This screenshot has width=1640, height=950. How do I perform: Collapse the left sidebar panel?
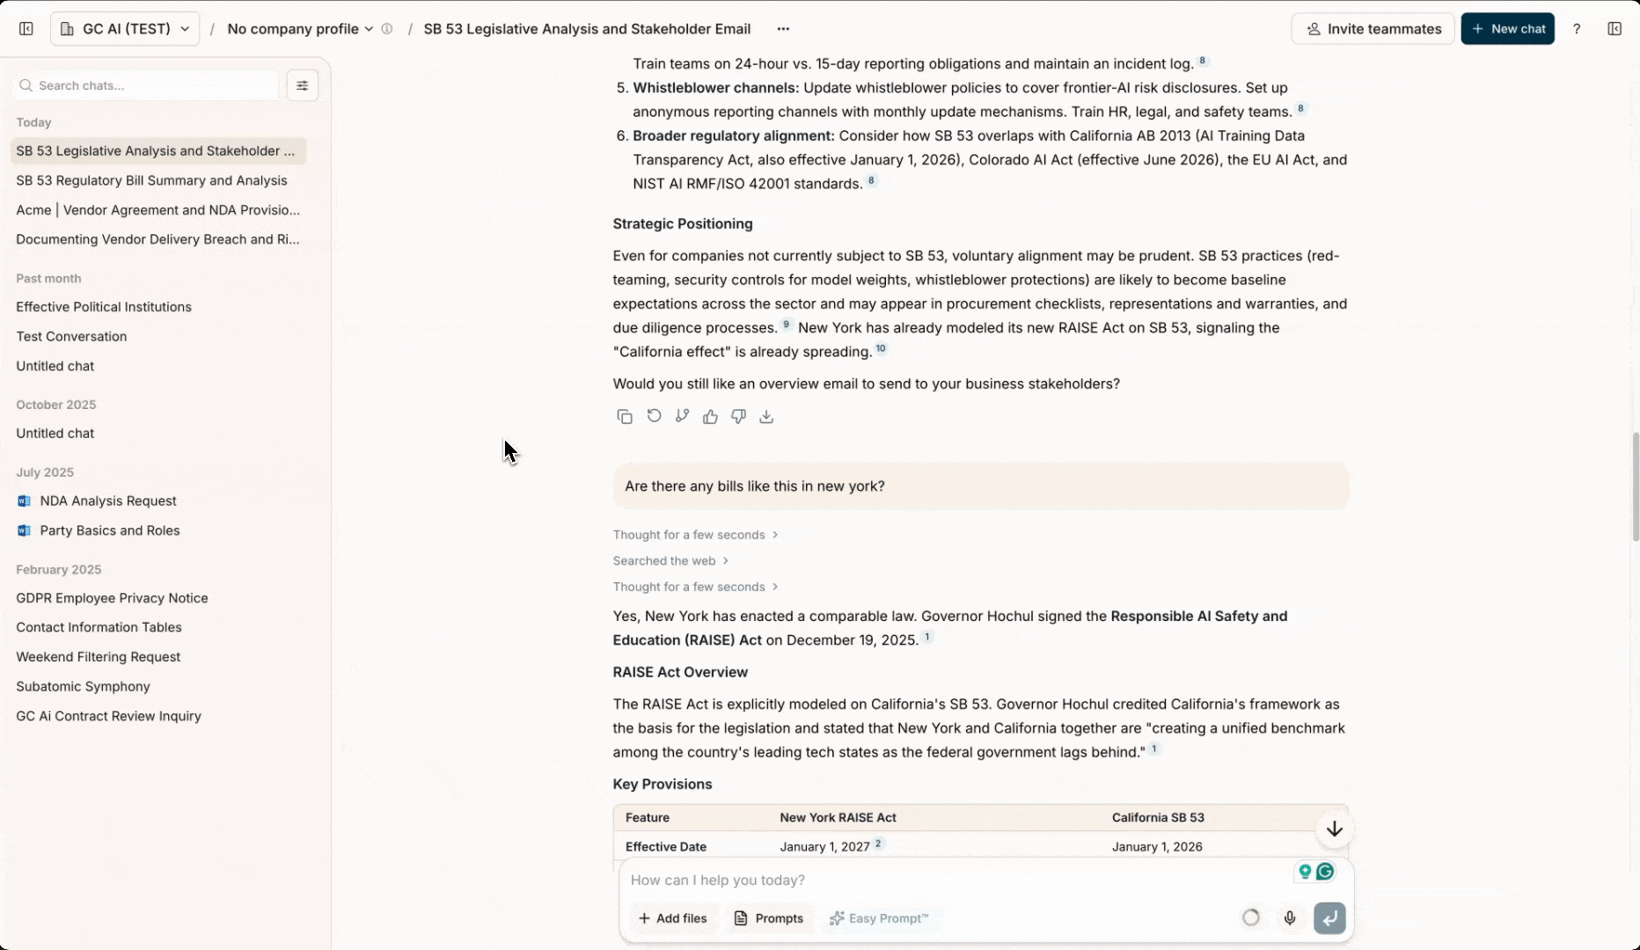26,29
